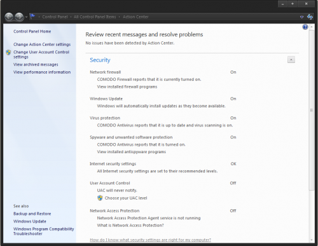Open Backup and Restore under See also
The width and height of the screenshot is (318, 246).
32,214
